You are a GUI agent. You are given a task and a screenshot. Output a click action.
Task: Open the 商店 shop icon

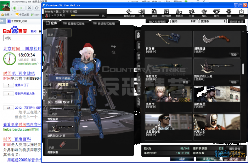[x=154, y=13]
